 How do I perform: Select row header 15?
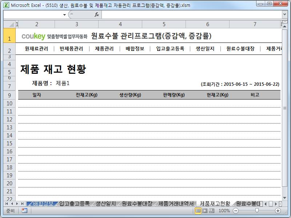(9, 144)
